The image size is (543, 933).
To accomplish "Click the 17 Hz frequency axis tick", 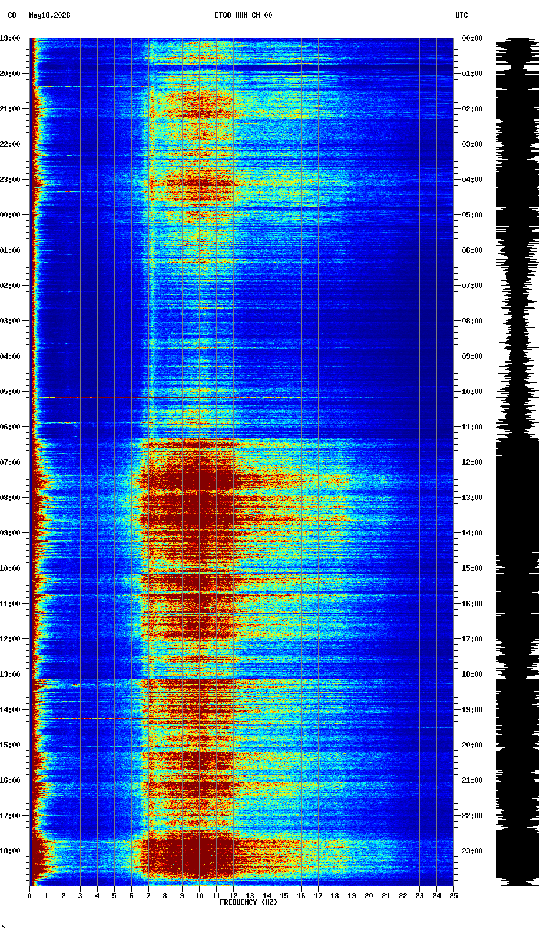I will pos(318,896).
